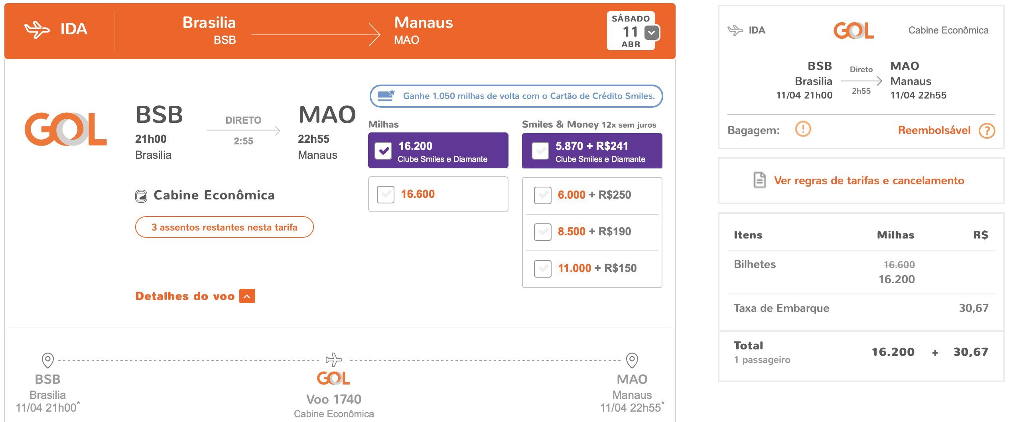Select the 16.600 miles fare checkbox
The width and height of the screenshot is (1009, 422).
tap(386, 194)
